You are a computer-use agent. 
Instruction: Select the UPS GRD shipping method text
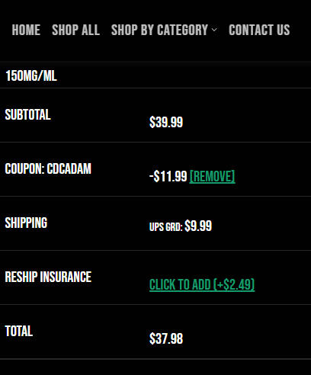tap(166, 227)
